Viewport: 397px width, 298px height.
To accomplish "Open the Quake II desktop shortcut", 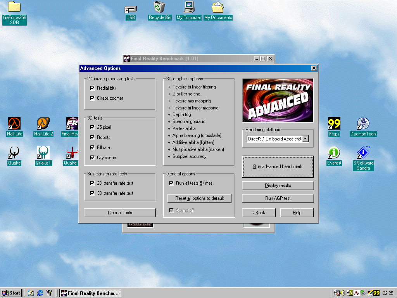I will point(43,153).
